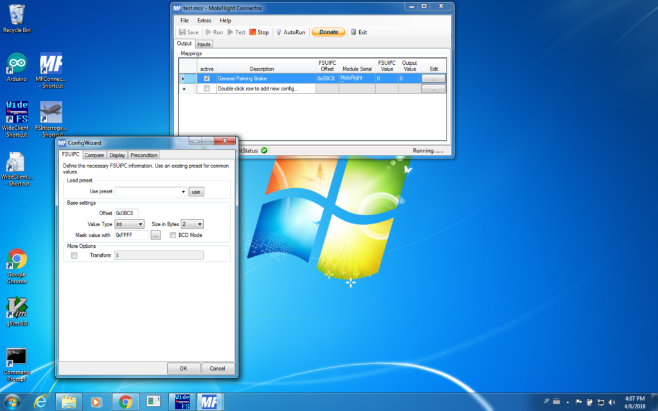Open the Value Type dropdown
Image resolution: width=658 pixels, height=411 pixels.
140,224
